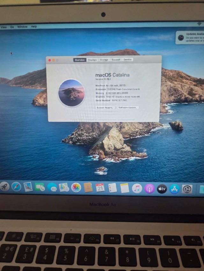Open Launchpad from the Dock
This screenshot has width=204, height=271.
pyautogui.click(x=4, y=186)
